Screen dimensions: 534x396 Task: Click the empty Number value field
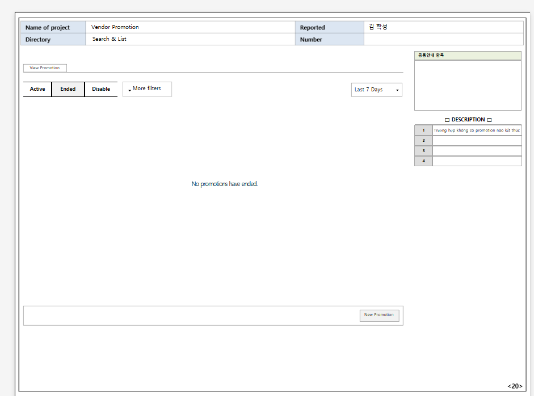[x=443, y=39]
